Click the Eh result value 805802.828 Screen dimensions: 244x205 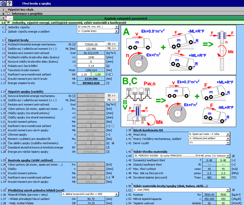pyautogui.click(x=91, y=83)
